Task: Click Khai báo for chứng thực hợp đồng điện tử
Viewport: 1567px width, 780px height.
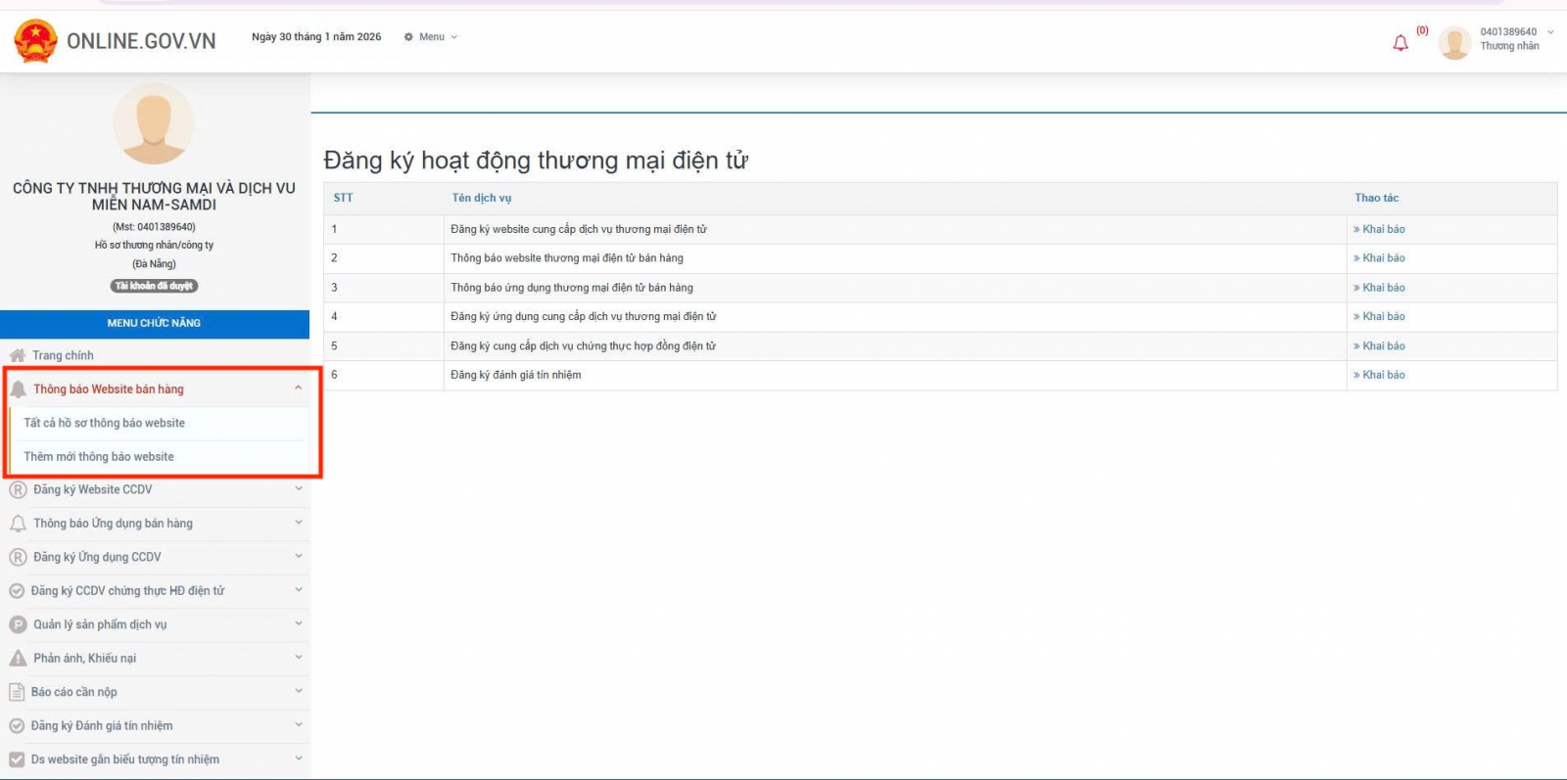Action: point(1382,345)
